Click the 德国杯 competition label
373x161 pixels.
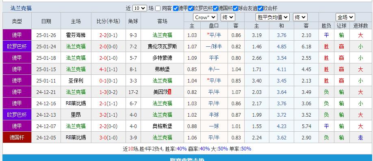[x=17, y=137]
